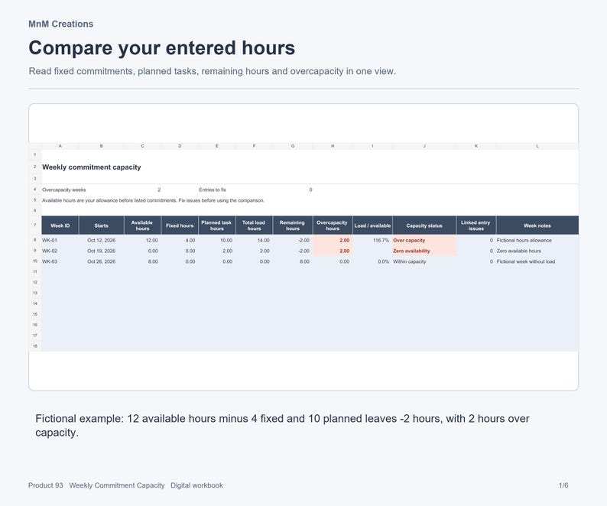This screenshot has width=607, height=506.
Task: Select the 'Oct 19, 2026' start date cell
Action: [102, 251]
